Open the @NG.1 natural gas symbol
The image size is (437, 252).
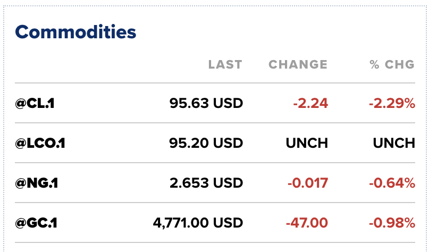pos(37,183)
